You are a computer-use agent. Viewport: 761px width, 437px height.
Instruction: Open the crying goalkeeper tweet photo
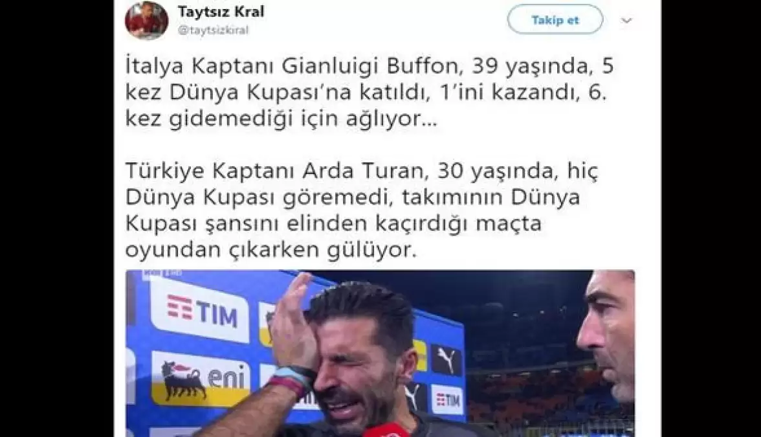click(380, 353)
